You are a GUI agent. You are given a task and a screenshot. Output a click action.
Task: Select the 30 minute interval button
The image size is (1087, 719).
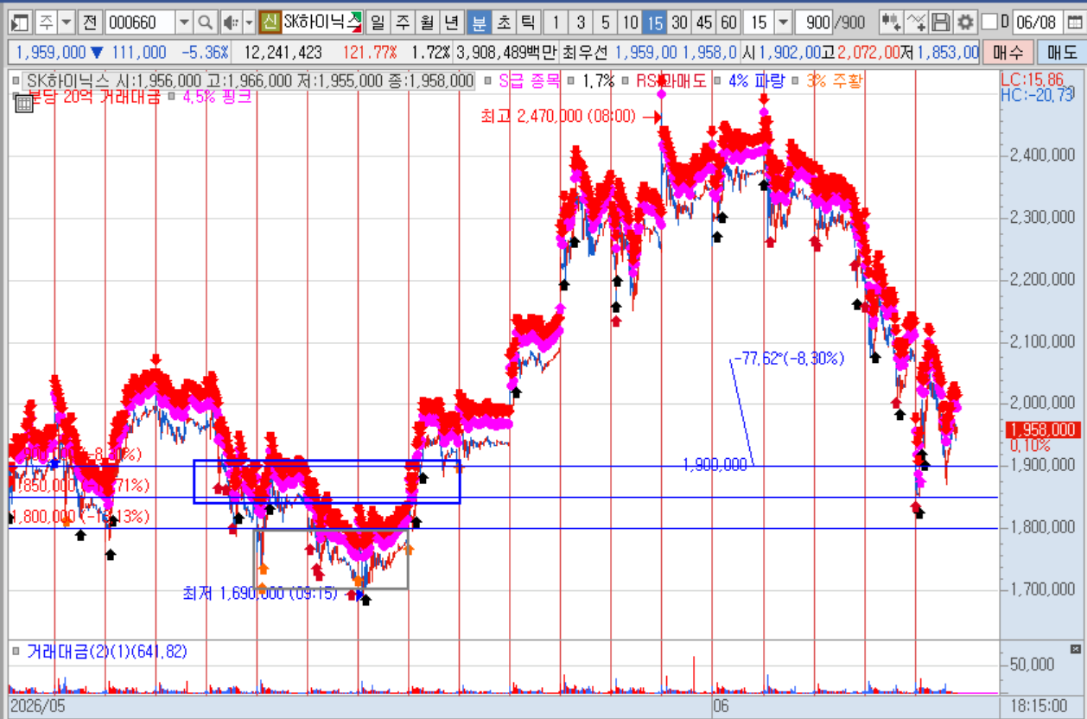pos(680,22)
